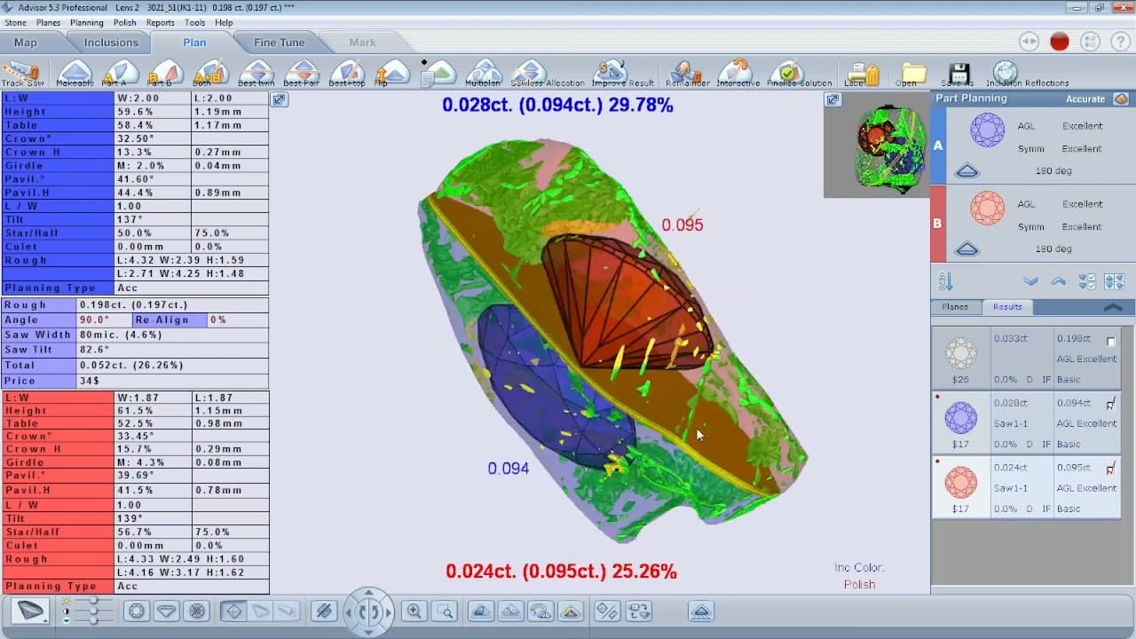Open the Inclusion Reflections tool

[1005, 73]
